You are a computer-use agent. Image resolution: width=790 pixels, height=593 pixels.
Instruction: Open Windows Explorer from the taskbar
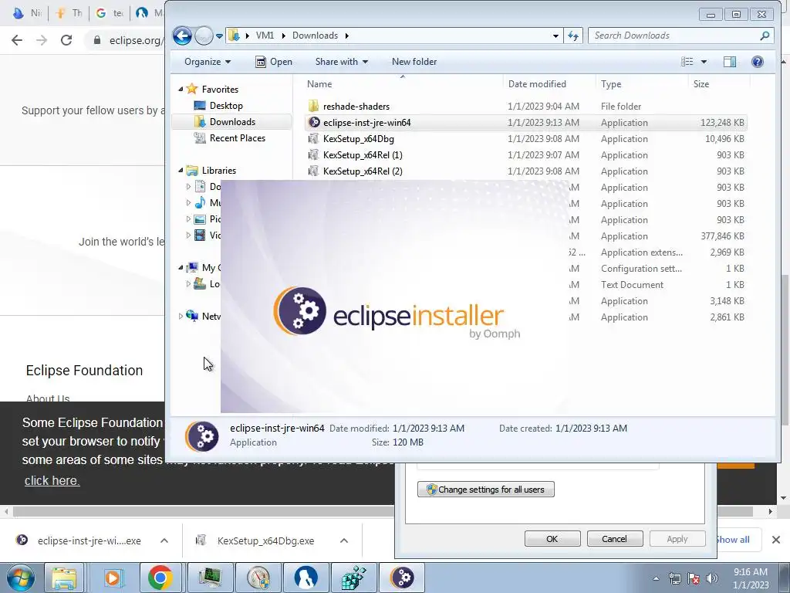(64, 578)
